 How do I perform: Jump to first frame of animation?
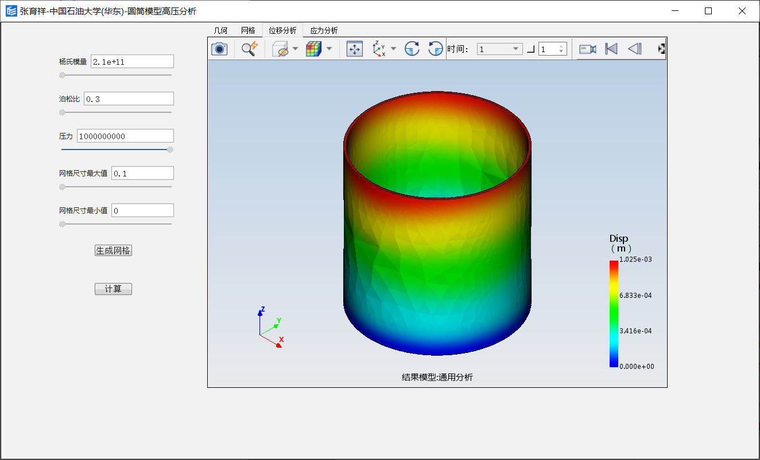tap(611, 49)
